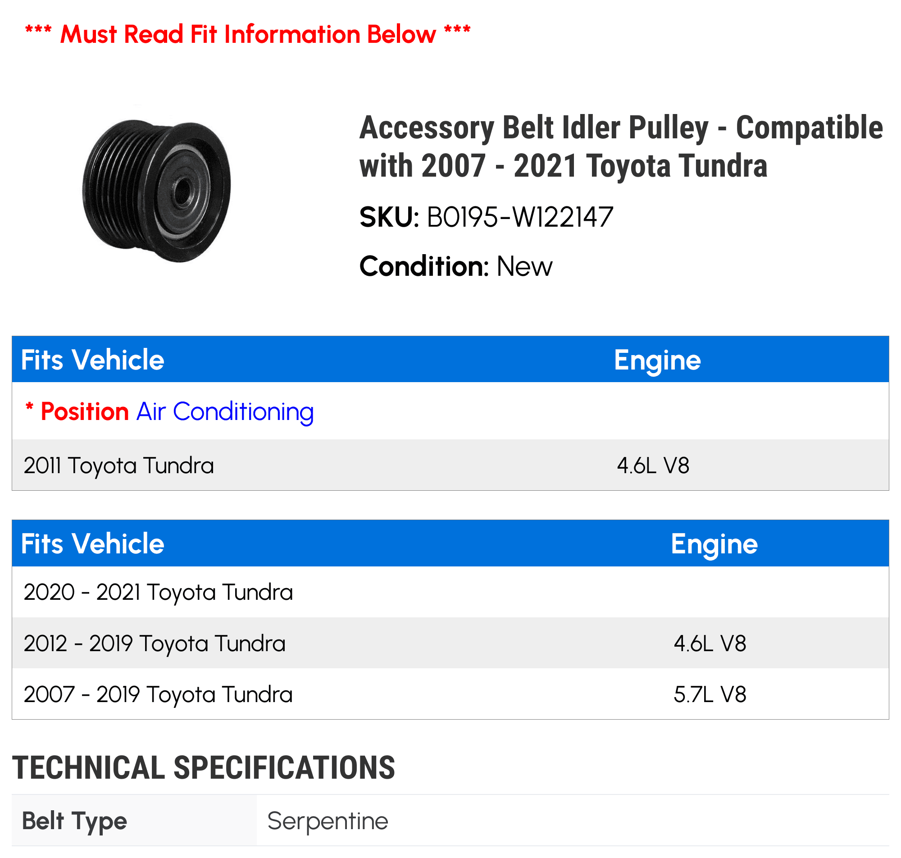
Task: Click the second table's Engine header
Action: (x=714, y=544)
